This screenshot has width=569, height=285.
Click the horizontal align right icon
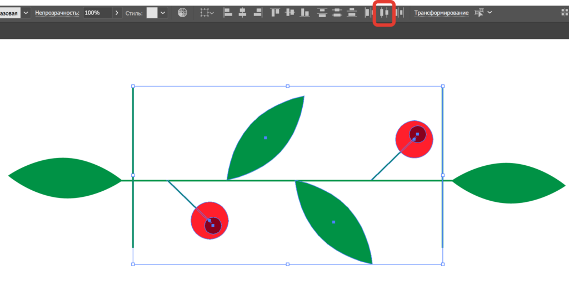pyautogui.click(x=256, y=13)
